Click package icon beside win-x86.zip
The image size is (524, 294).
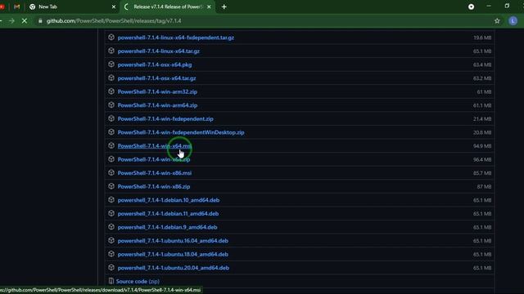[x=111, y=186]
